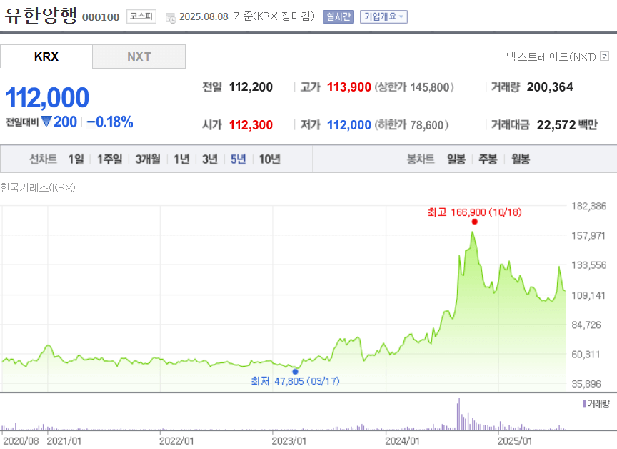This screenshot has height=449, width=617.
Task: Click the 거래대금 value 22,572 백만
Action: point(567,125)
